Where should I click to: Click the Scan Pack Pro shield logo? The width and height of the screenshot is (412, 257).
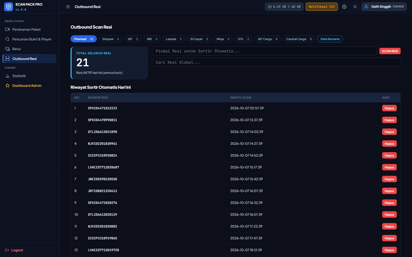pos(8,7)
